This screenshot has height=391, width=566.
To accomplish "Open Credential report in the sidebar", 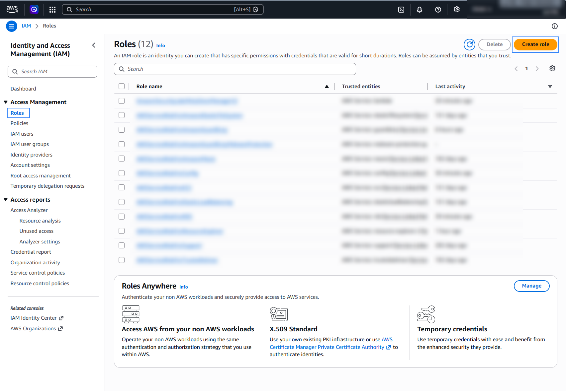I will [x=31, y=252].
